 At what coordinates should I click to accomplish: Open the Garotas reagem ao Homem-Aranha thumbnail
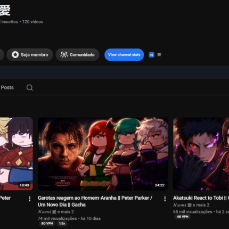(103, 154)
